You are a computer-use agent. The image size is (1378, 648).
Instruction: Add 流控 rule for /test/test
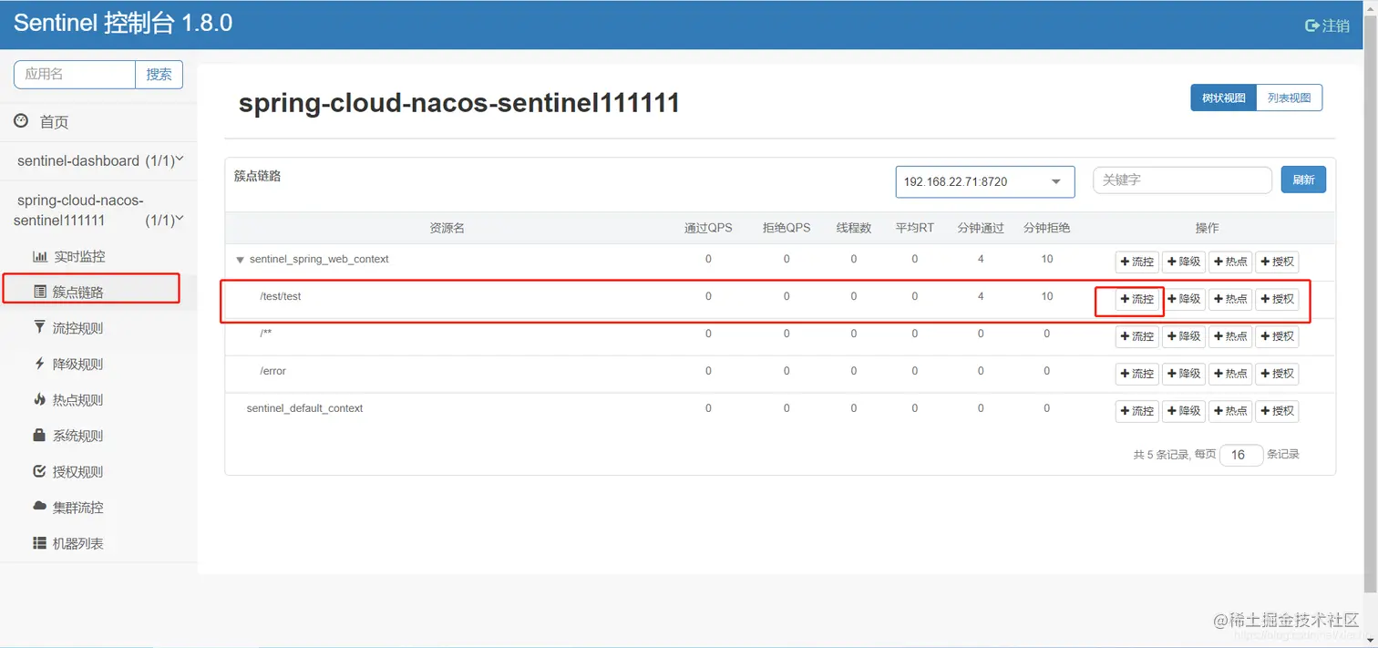click(x=1137, y=299)
